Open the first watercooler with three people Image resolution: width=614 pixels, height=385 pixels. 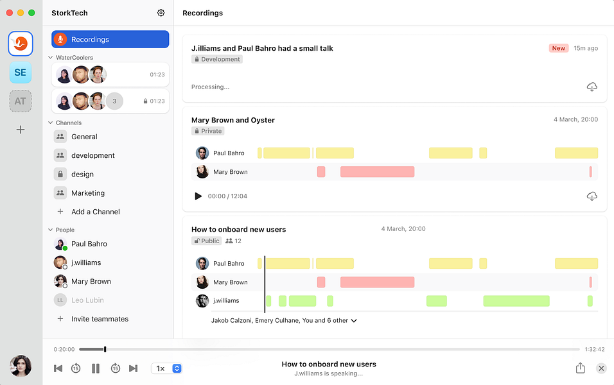click(110, 74)
